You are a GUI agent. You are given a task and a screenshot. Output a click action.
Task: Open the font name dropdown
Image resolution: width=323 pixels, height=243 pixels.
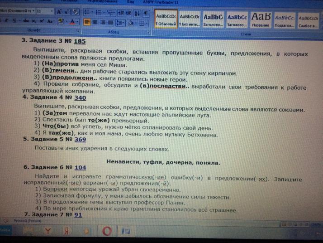(33, 11)
